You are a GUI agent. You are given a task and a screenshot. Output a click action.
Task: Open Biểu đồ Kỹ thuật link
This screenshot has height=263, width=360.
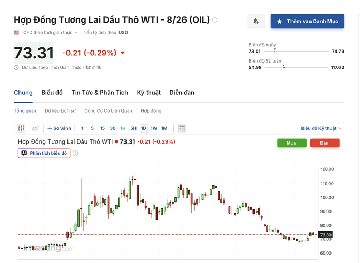pos(321,128)
